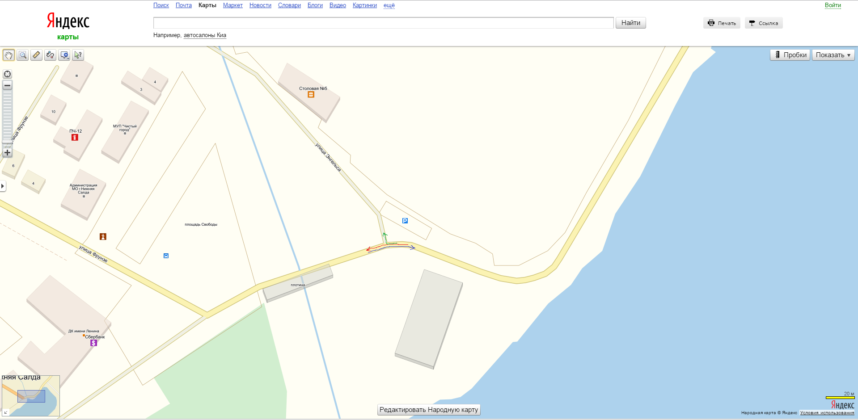This screenshot has height=420, width=858.
Task: Click the Редактировать Народную карту button
Action: pos(429,410)
